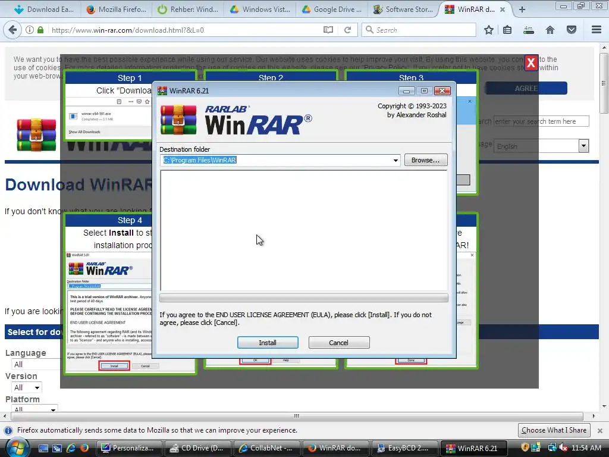
Task: Bookmark this page with the star icon
Action: (x=489, y=30)
